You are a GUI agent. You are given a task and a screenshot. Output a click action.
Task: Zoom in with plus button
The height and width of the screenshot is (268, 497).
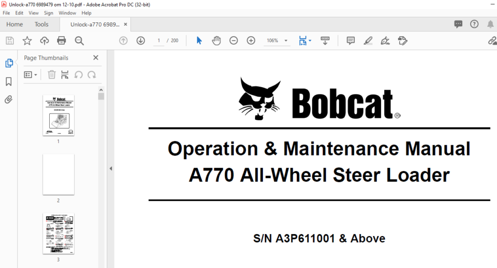(x=251, y=41)
